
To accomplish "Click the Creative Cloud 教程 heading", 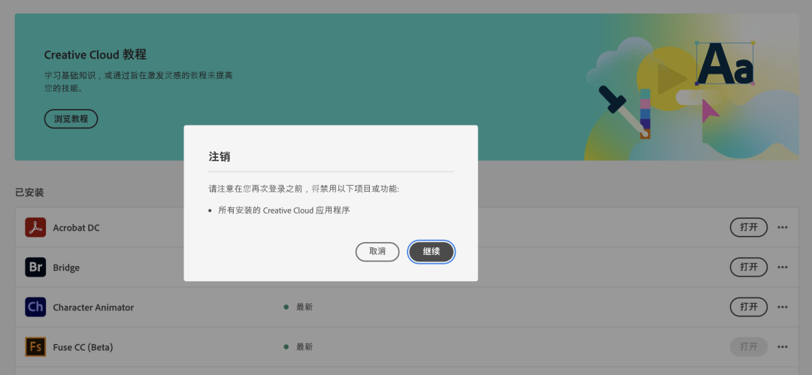I will (x=95, y=55).
